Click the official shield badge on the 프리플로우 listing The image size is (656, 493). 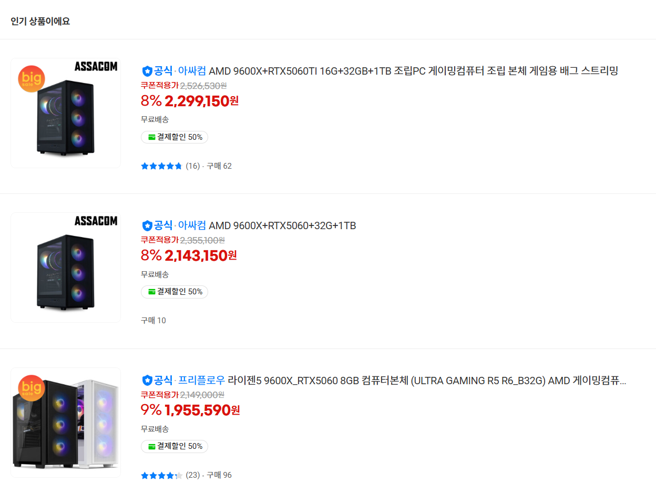click(147, 380)
